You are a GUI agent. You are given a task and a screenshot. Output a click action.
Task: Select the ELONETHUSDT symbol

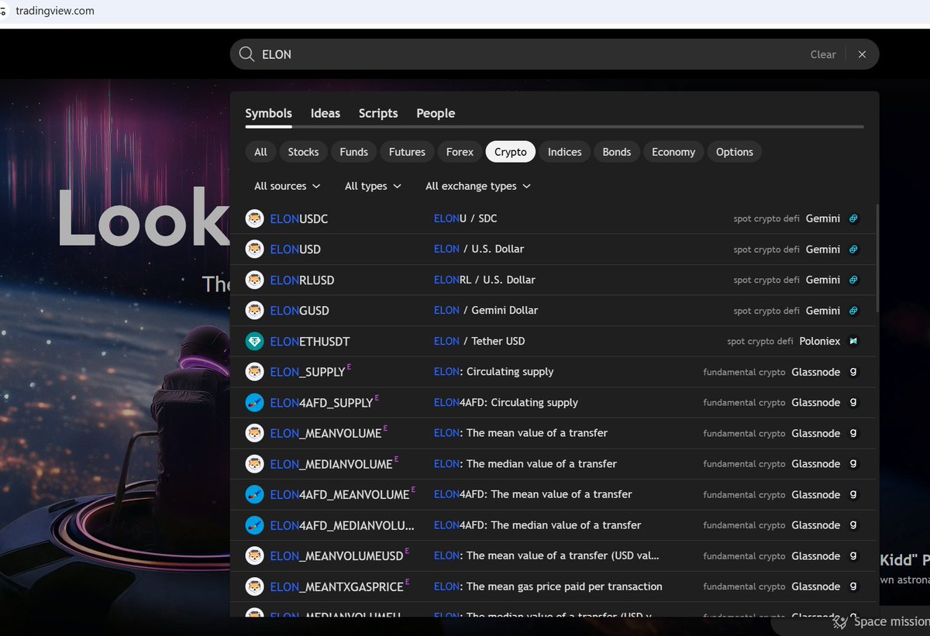click(x=310, y=341)
